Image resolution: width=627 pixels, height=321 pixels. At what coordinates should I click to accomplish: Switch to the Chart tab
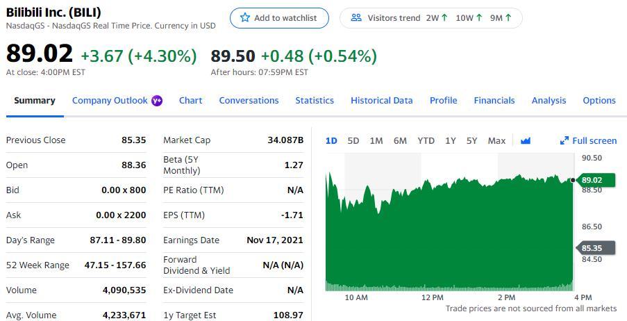click(x=190, y=101)
